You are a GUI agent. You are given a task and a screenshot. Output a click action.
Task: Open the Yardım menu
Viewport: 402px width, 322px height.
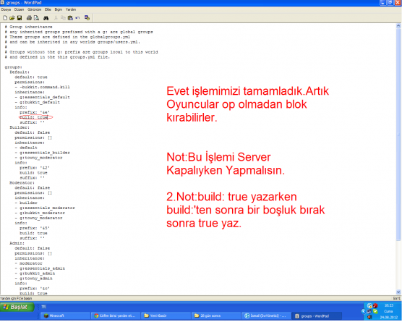point(71,9)
